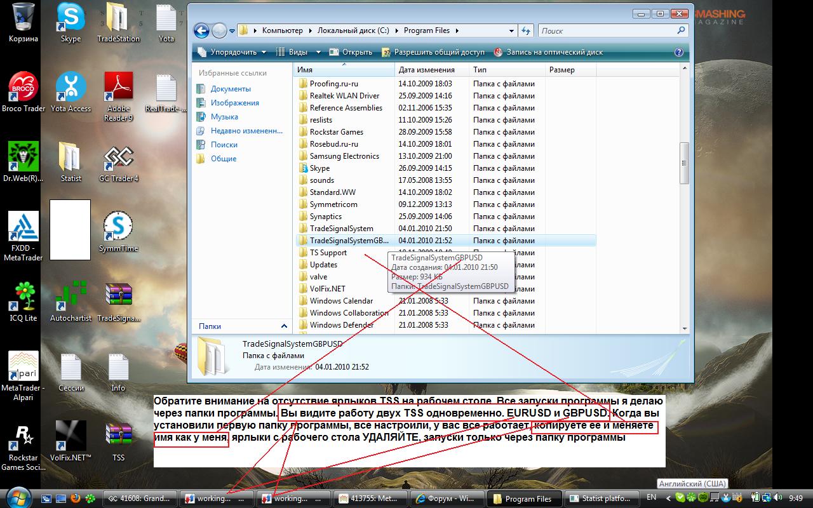Sort files by the Имя column header
Image resolution: width=813 pixels, height=508 pixels.
point(344,70)
